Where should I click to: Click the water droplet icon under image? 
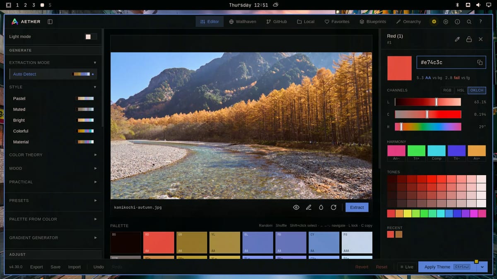(321, 207)
